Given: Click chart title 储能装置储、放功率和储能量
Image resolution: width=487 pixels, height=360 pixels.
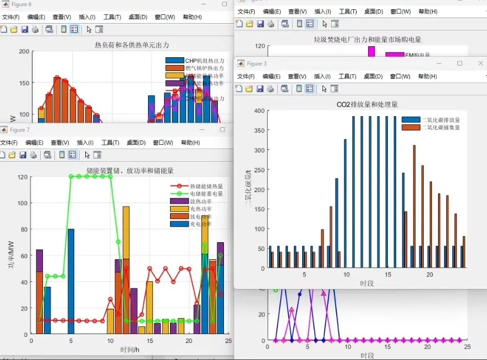Looking at the screenshot, I should pos(130,171).
